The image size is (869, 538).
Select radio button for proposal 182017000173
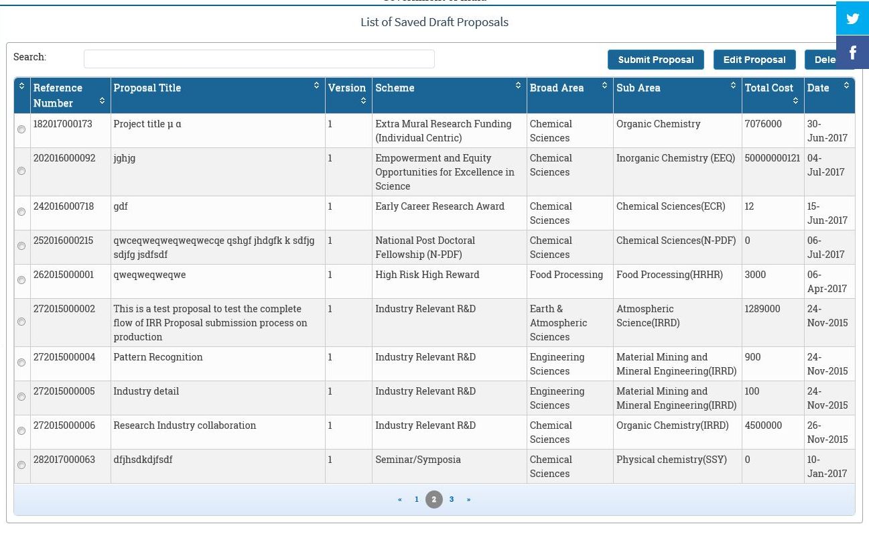coord(21,129)
